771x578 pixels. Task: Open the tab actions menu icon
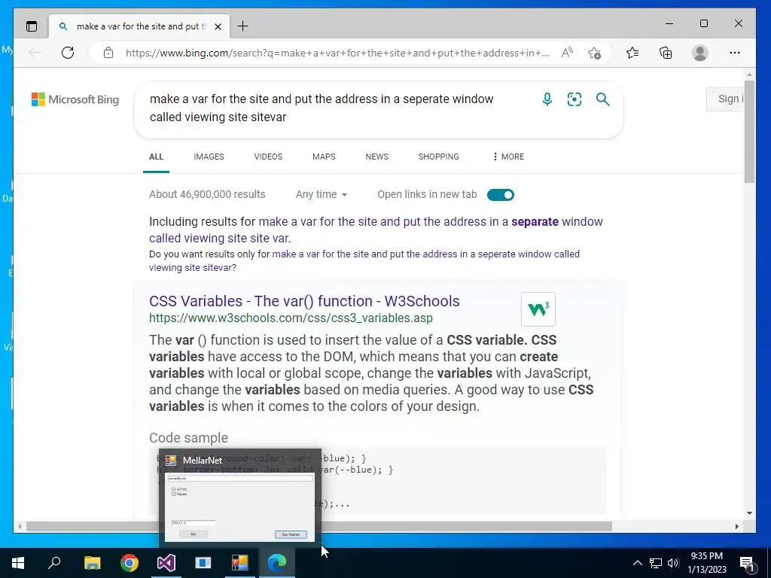(x=32, y=26)
